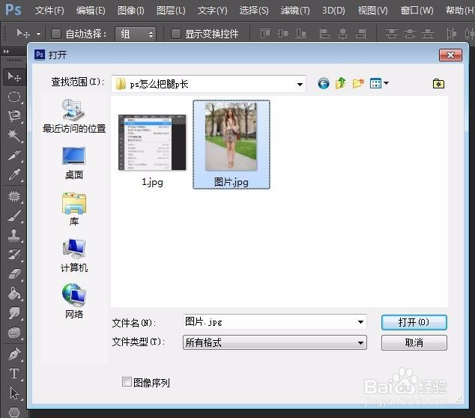Open the Type menu

(x=212, y=10)
